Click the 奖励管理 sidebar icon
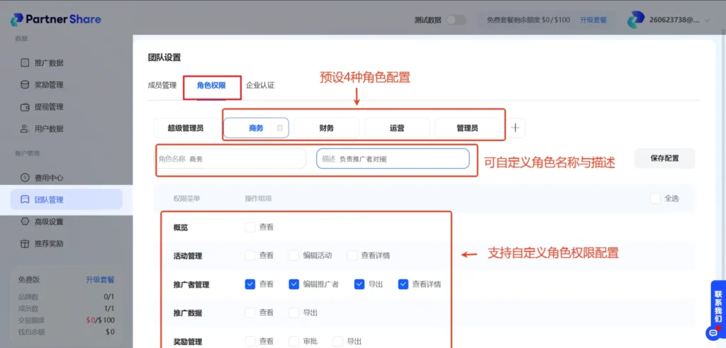 26,85
